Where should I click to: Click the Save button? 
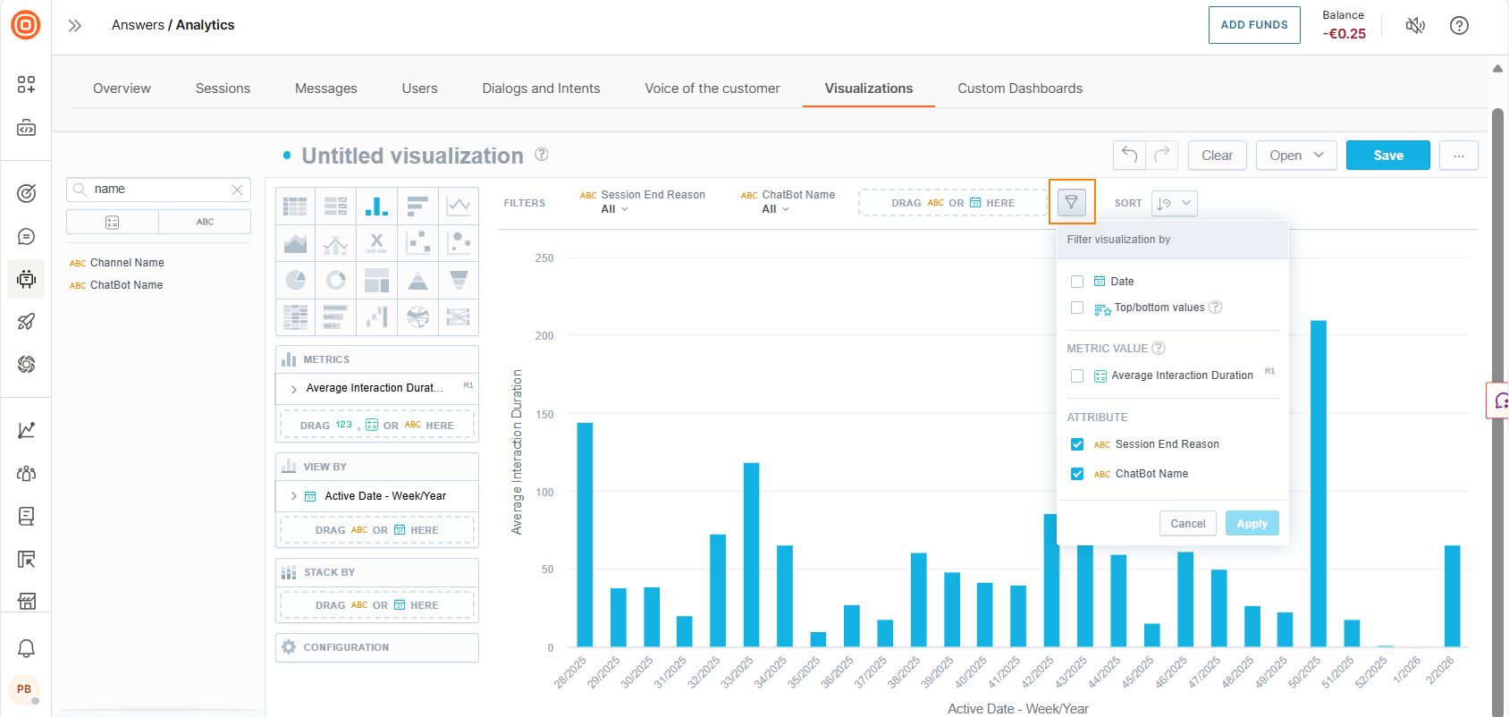pyautogui.click(x=1387, y=155)
